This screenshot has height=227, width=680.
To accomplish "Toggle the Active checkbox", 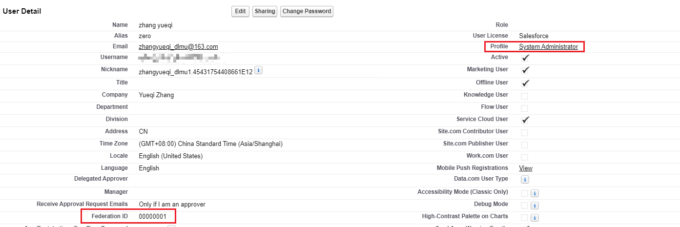I will tap(525, 58).
